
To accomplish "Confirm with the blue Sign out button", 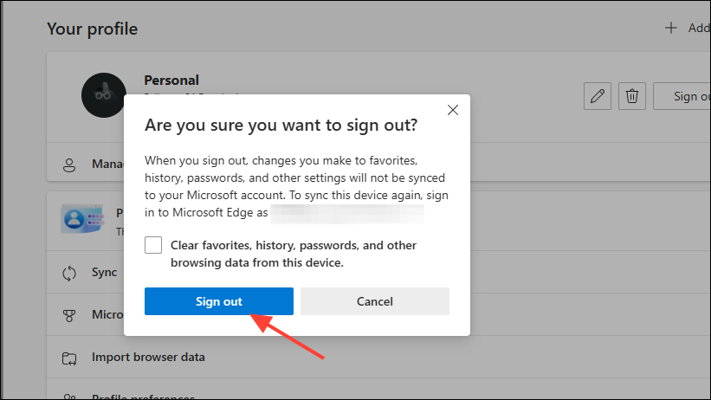I will [x=219, y=301].
